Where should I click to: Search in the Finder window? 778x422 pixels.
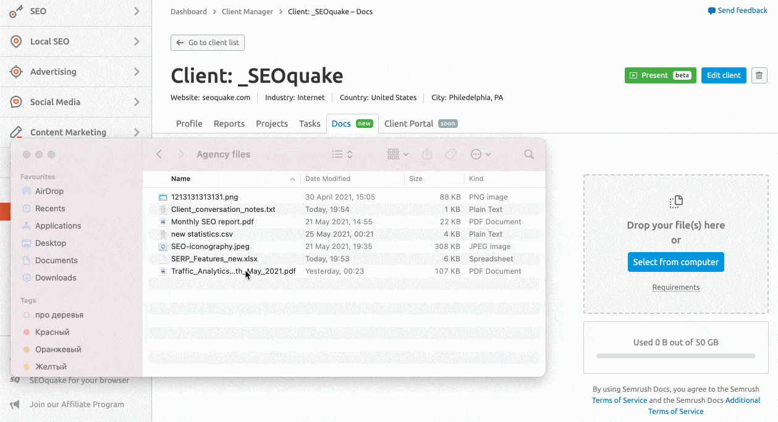click(x=529, y=154)
